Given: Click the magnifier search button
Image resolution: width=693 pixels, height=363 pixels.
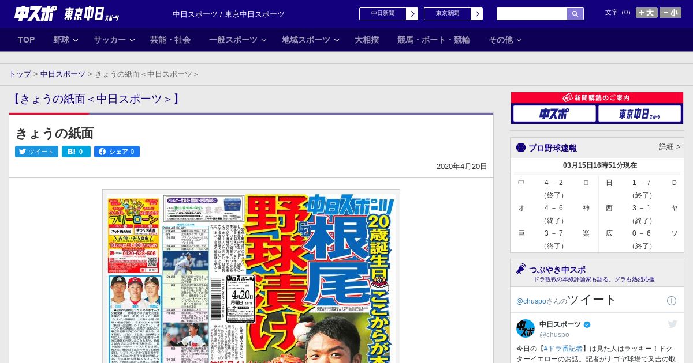Looking at the screenshot, I should (x=575, y=14).
